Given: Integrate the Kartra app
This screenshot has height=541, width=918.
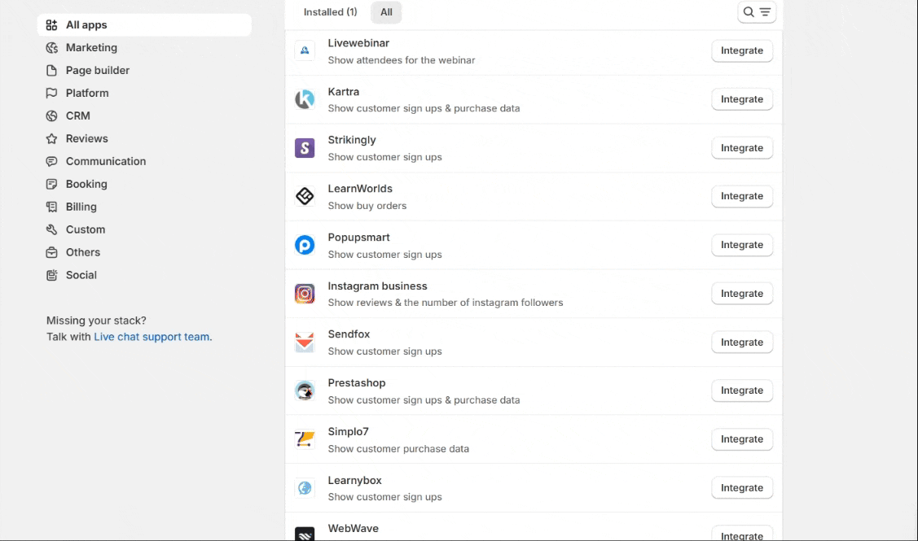Looking at the screenshot, I should (742, 99).
